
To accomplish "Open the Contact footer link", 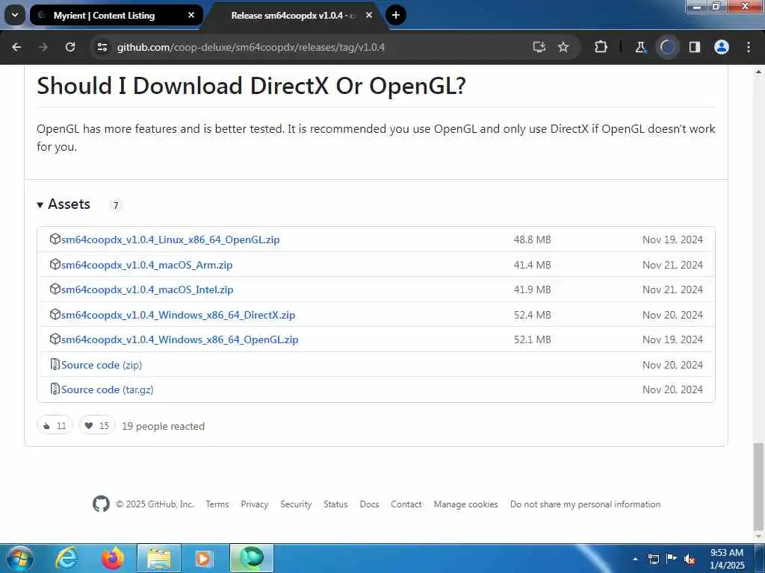I will [x=406, y=504].
